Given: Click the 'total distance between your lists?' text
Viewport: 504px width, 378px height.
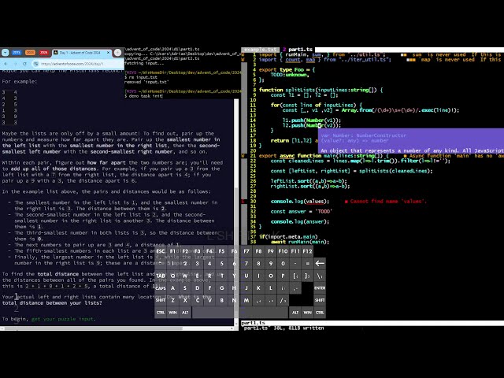Looking at the screenshot, I should (52, 303).
